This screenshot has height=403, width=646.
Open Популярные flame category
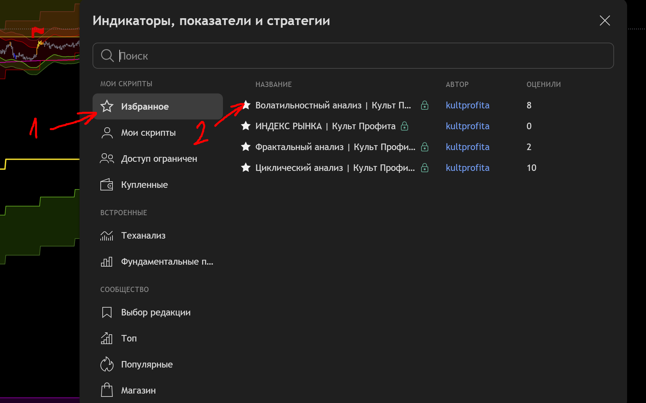147,364
